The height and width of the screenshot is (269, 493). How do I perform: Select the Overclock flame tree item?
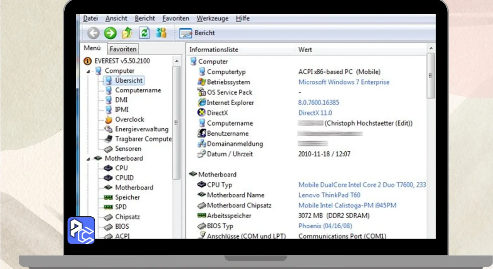(129, 120)
